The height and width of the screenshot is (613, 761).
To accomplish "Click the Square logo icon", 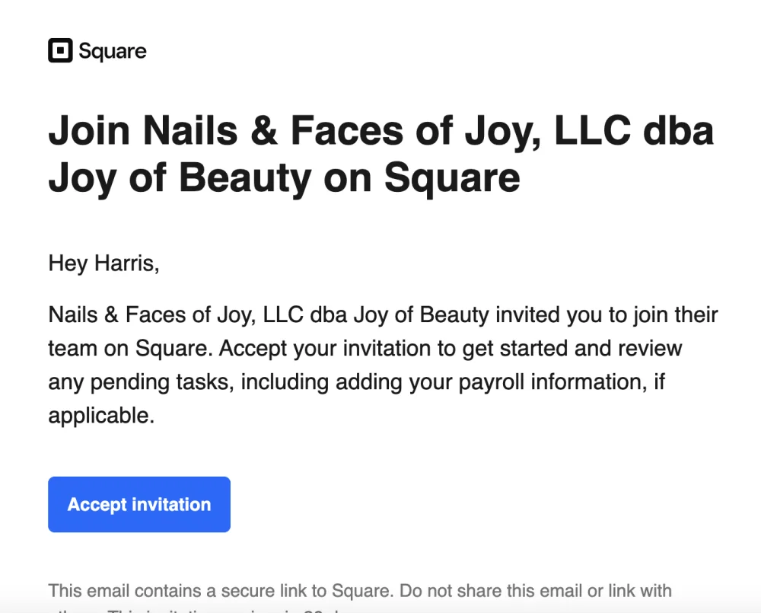I will [60, 51].
